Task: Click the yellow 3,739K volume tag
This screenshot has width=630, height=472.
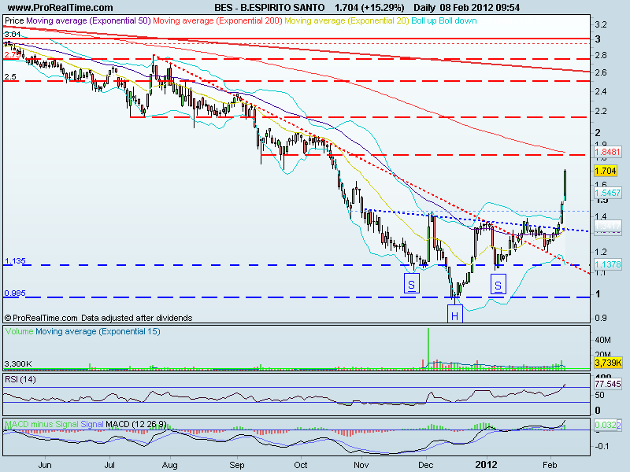Action: tap(608, 363)
